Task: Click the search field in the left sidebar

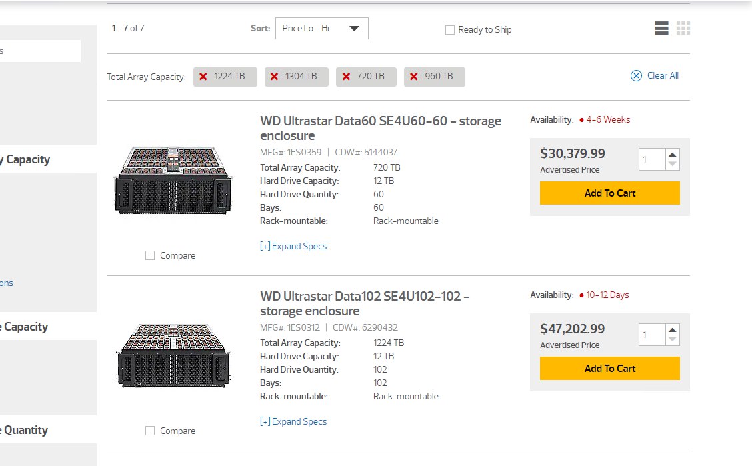Action: coord(40,51)
